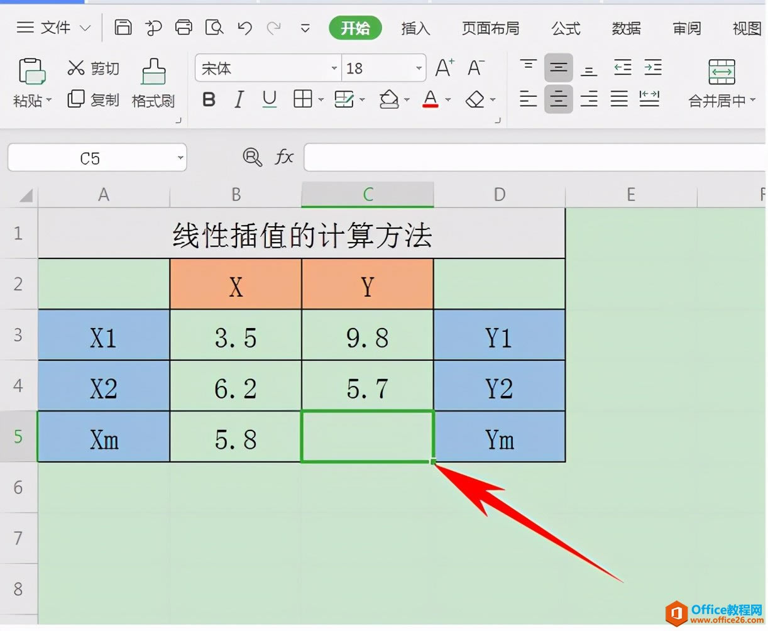Decrease font size with A-

pyautogui.click(x=476, y=68)
